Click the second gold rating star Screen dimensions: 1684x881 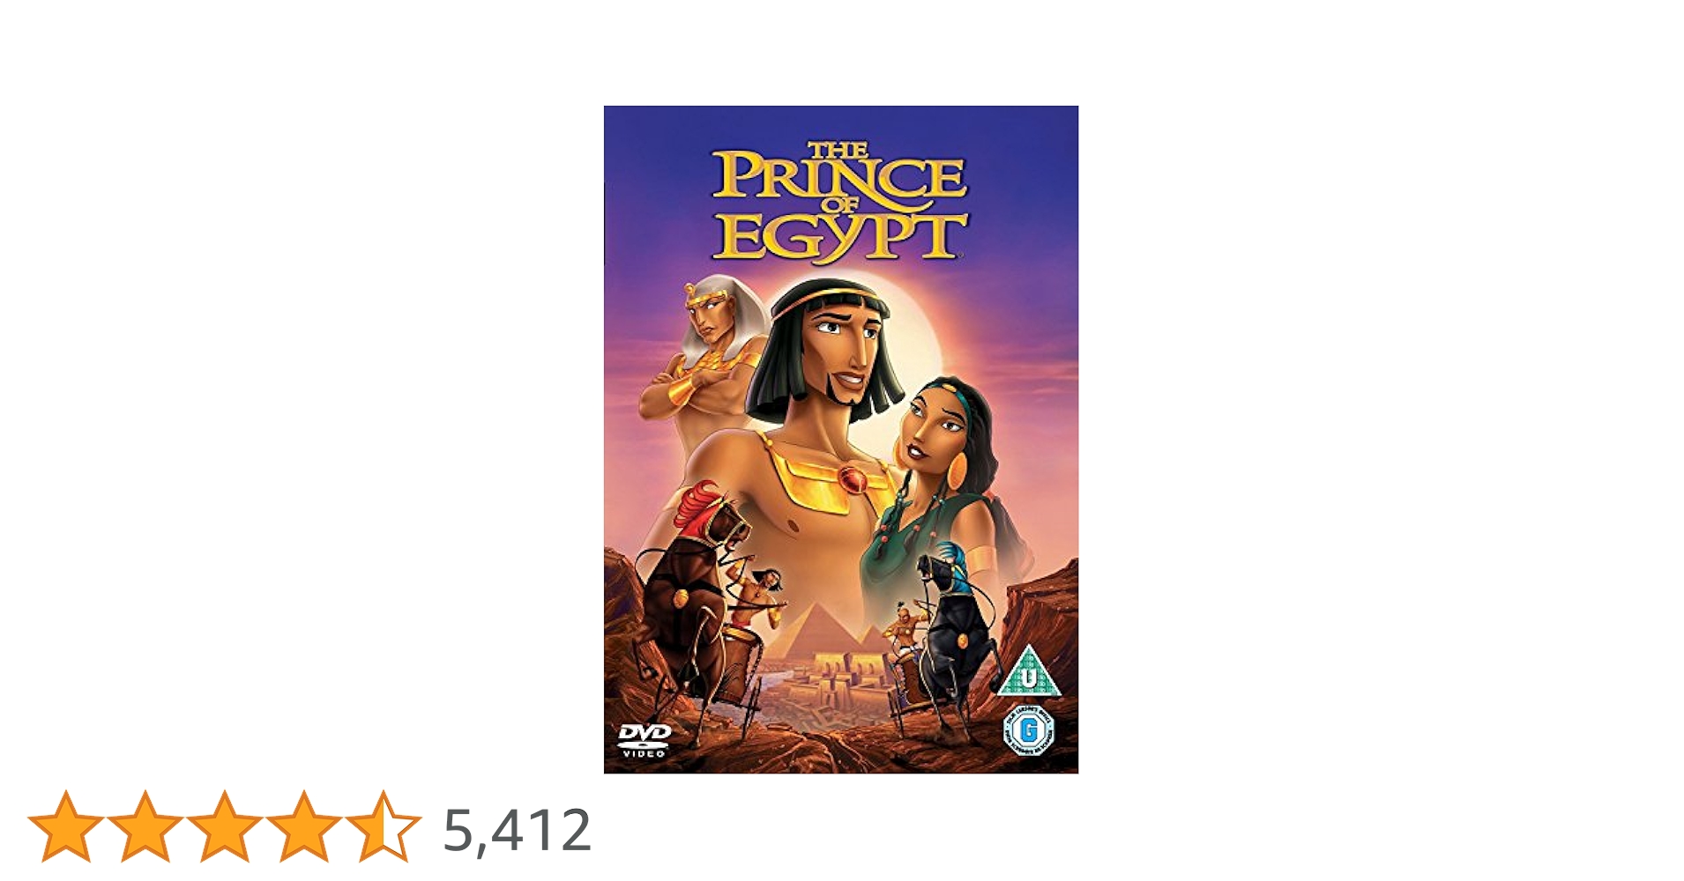pos(145,826)
